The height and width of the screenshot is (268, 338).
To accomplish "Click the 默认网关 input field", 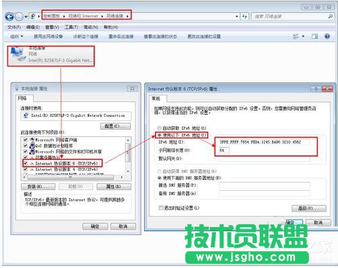I will coord(265,159).
